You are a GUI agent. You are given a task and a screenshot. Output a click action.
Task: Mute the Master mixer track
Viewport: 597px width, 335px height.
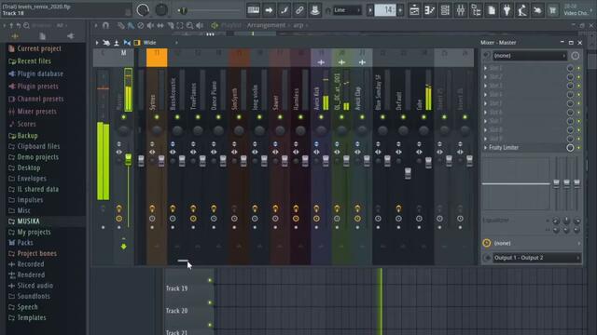[123, 117]
